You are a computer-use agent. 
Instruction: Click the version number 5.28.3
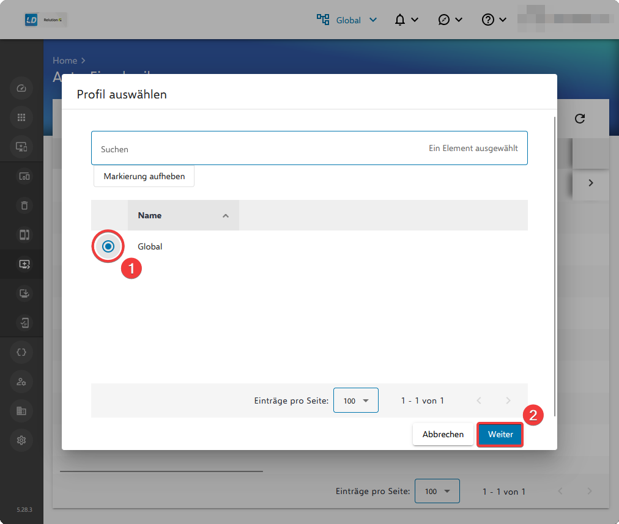tap(24, 510)
